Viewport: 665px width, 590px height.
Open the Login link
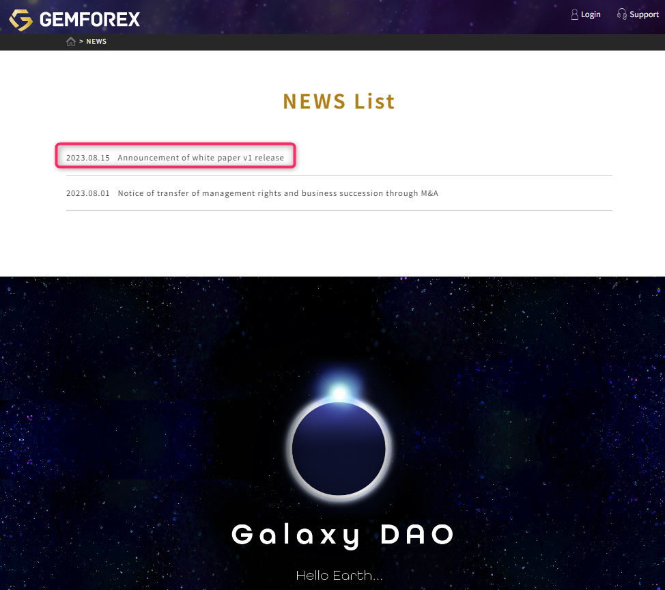pos(591,14)
